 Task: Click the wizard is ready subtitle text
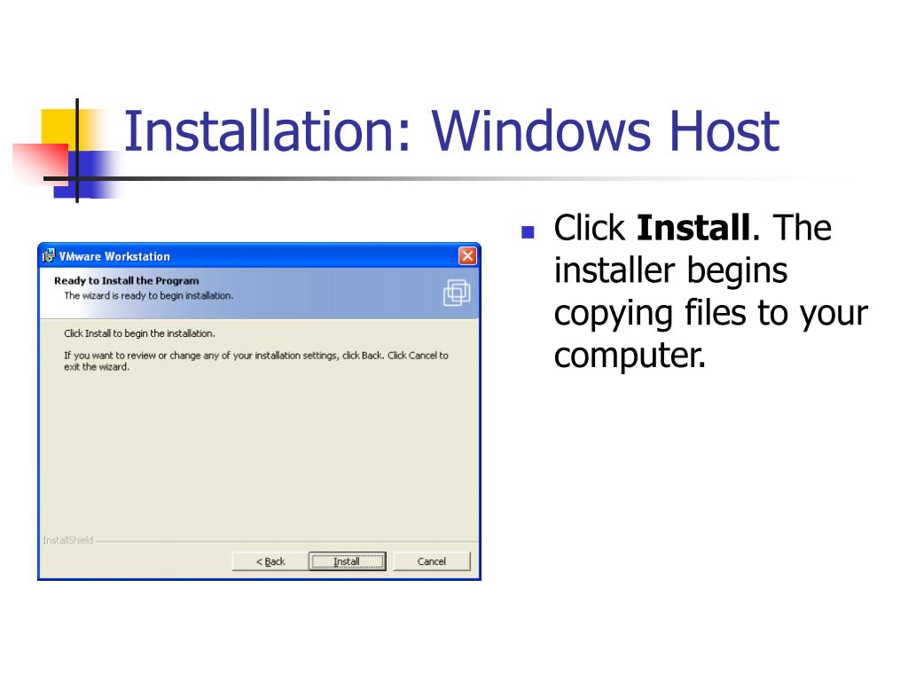149,295
